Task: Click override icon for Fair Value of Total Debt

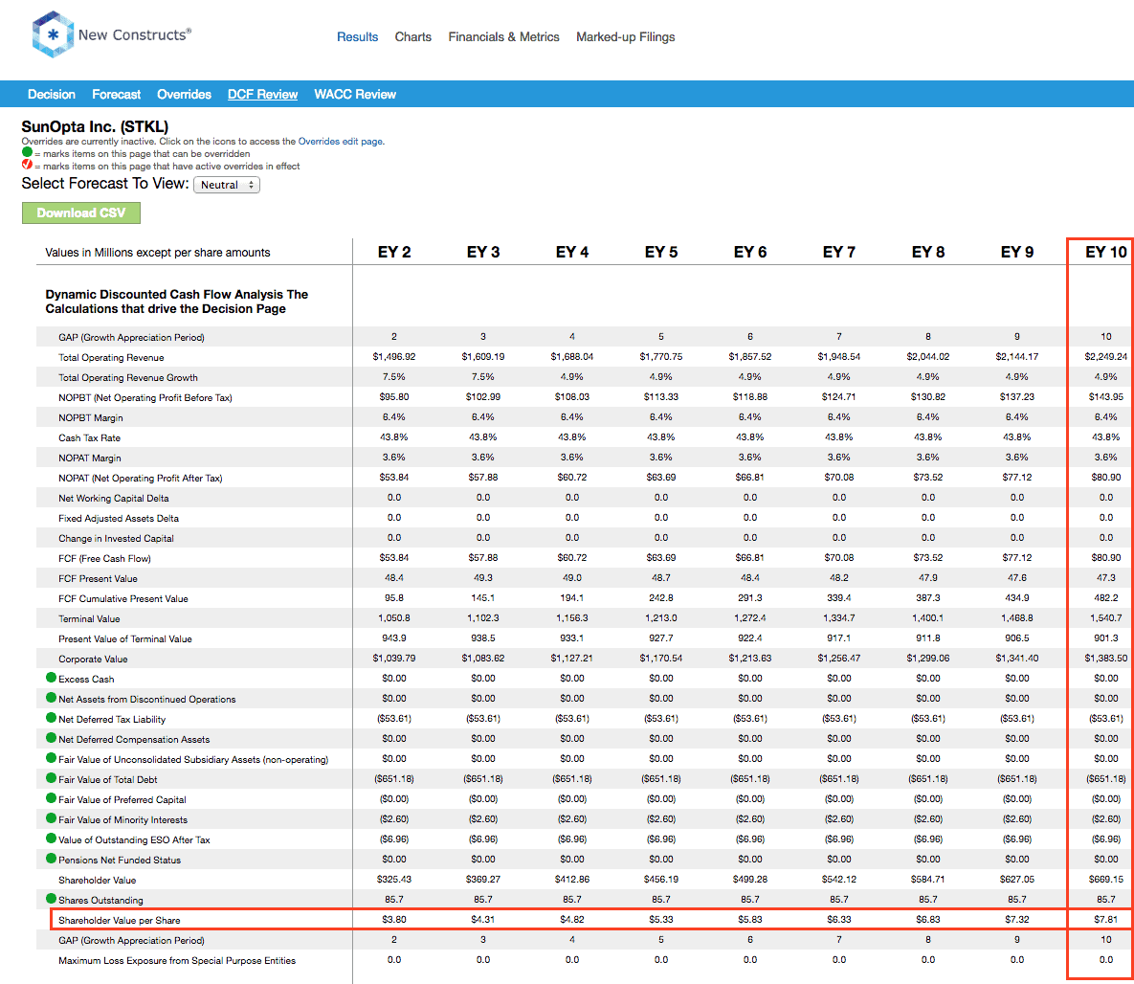Action: point(51,778)
